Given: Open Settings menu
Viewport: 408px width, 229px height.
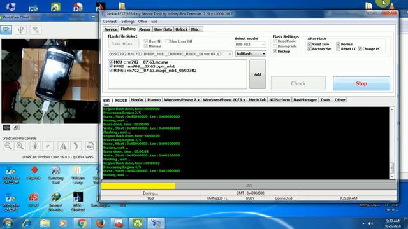Looking at the screenshot, I should click(127, 21).
